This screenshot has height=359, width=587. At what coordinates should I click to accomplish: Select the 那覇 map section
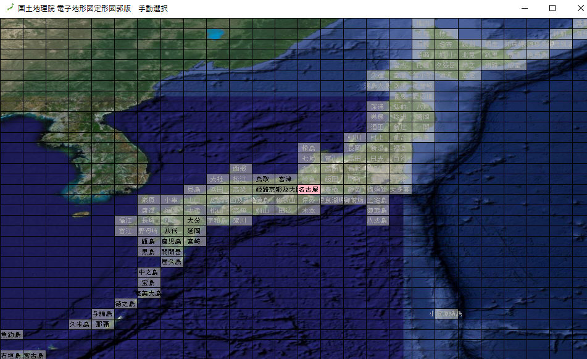pyautogui.click(x=102, y=324)
